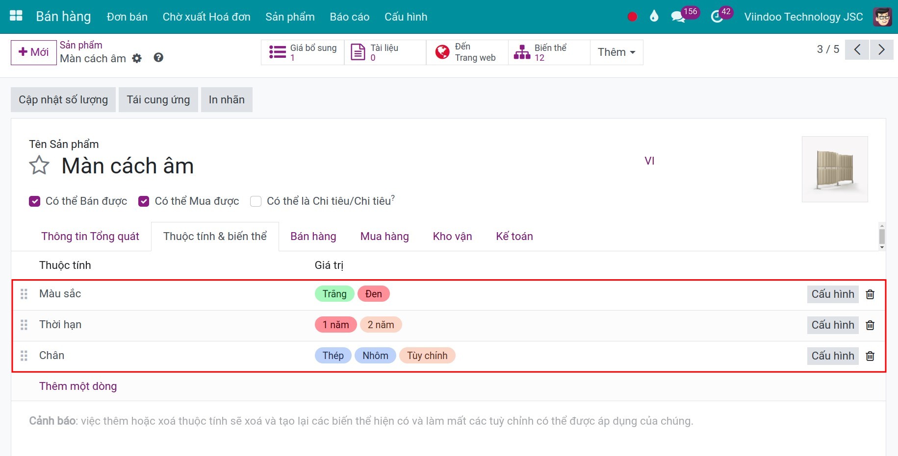
Task: Open messages with 156 unread conversations
Action: [x=684, y=15]
